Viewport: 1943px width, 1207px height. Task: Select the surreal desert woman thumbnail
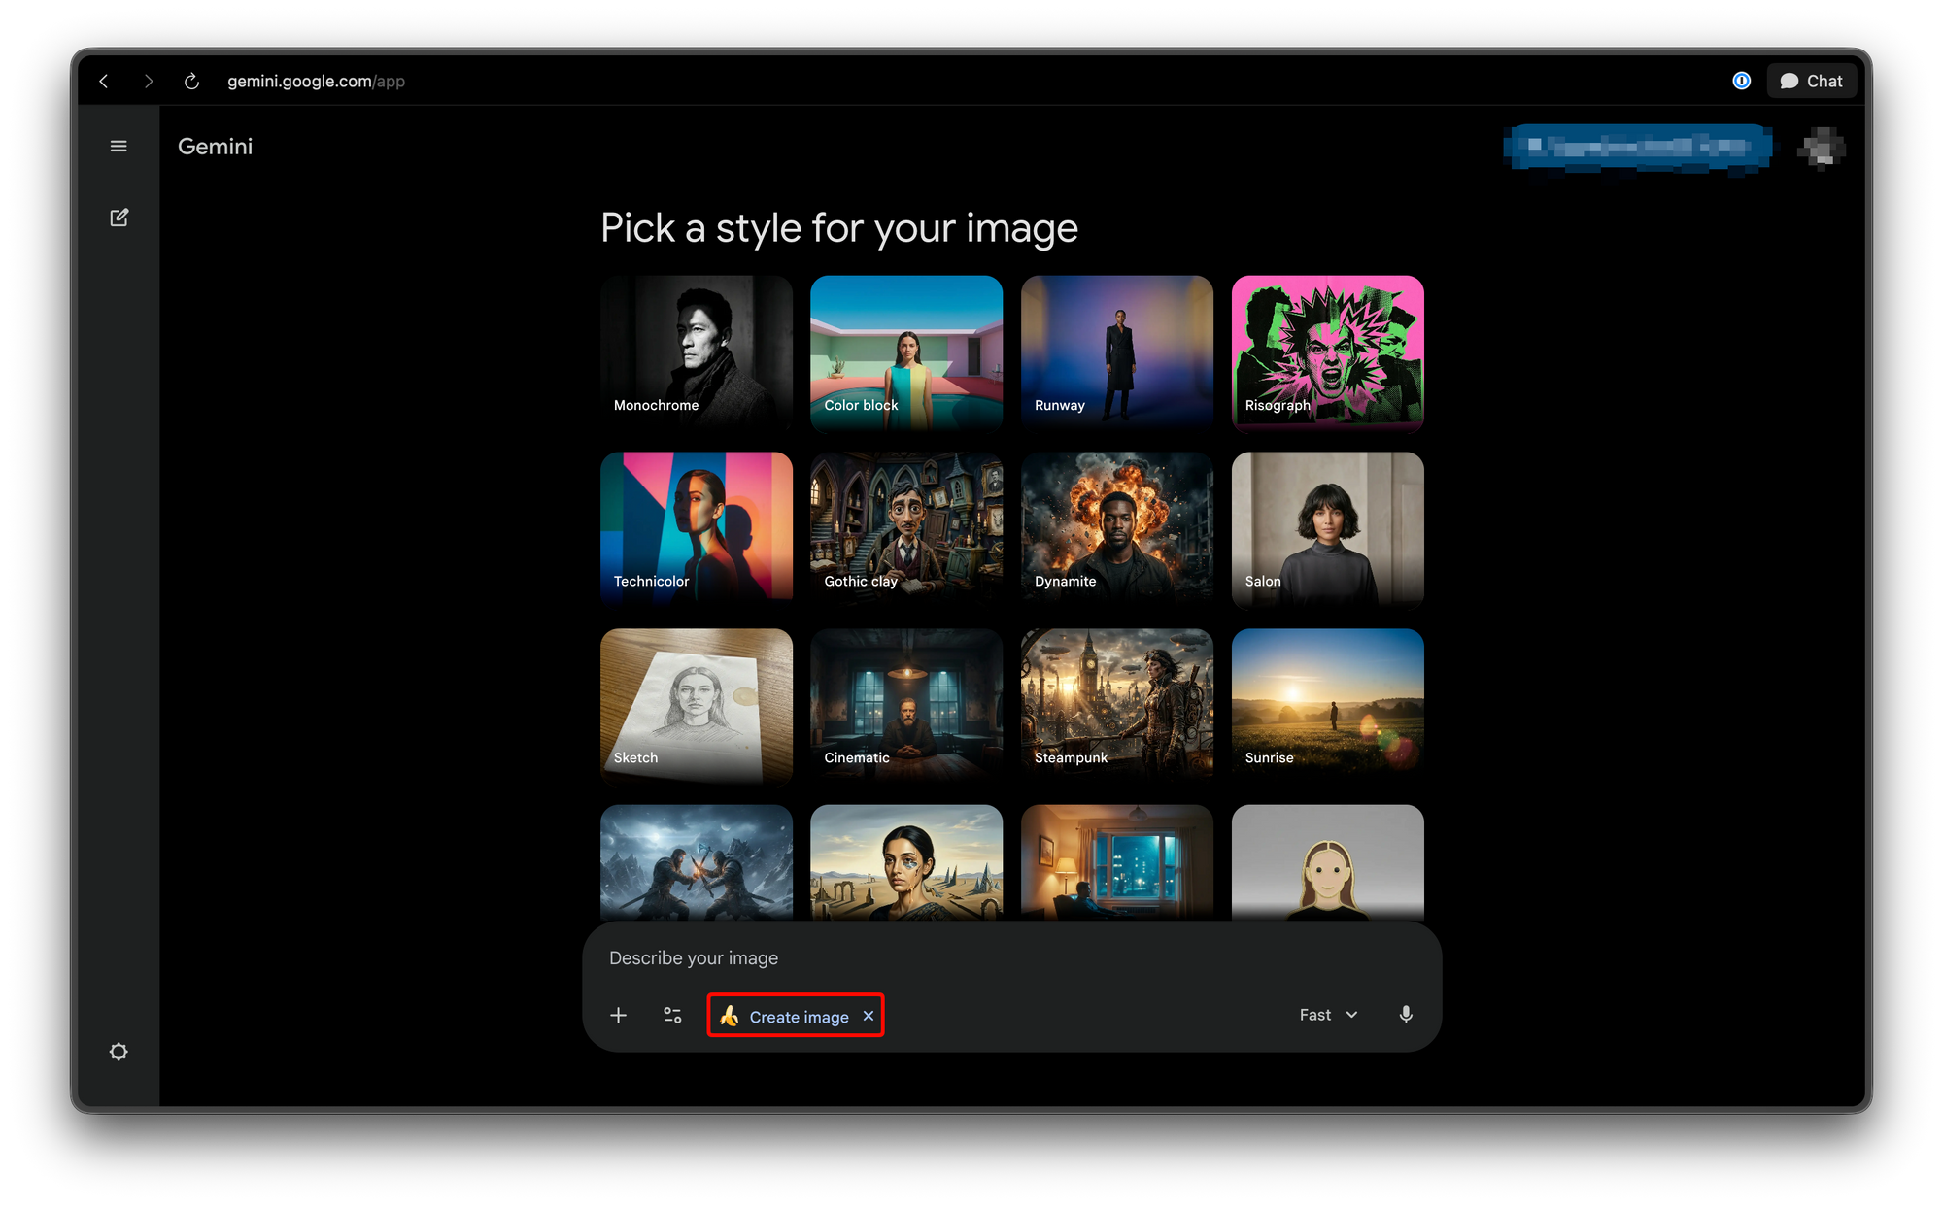(906, 862)
